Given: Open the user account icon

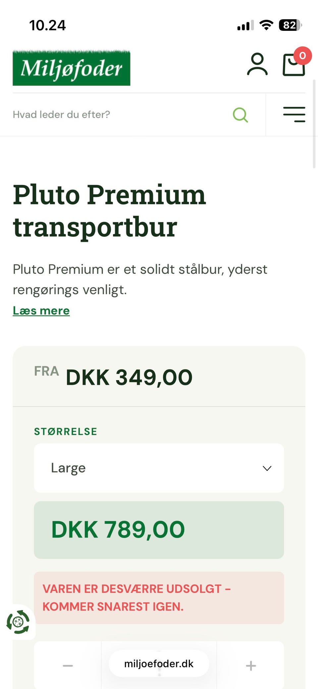Looking at the screenshot, I should pyautogui.click(x=257, y=64).
